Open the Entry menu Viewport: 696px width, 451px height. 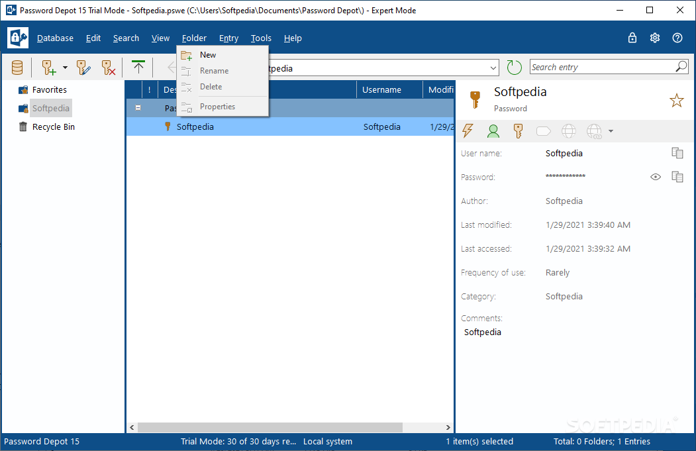[228, 38]
